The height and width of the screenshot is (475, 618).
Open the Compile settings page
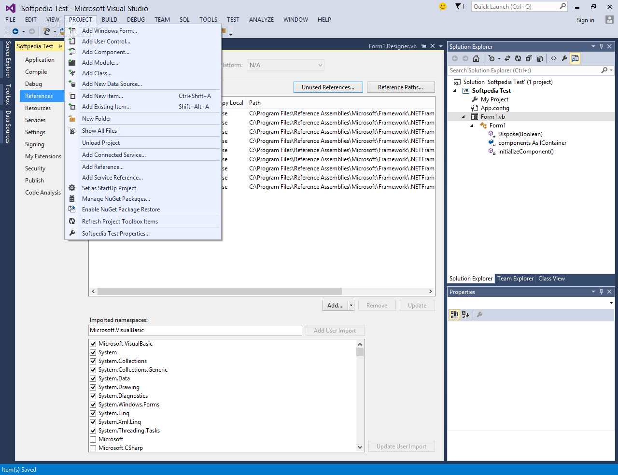[36, 72]
